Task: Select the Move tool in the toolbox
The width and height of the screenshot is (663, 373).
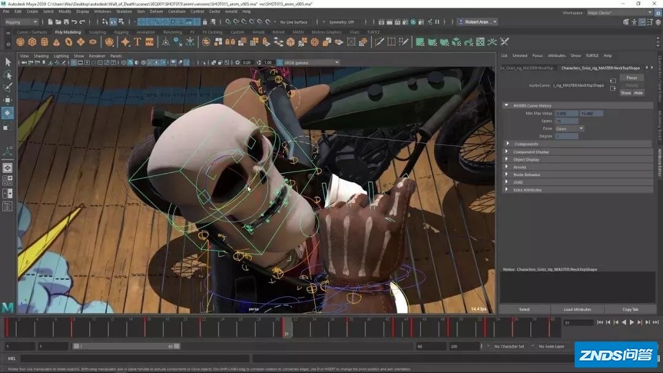Action: pyautogui.click(x=7, y=100)
